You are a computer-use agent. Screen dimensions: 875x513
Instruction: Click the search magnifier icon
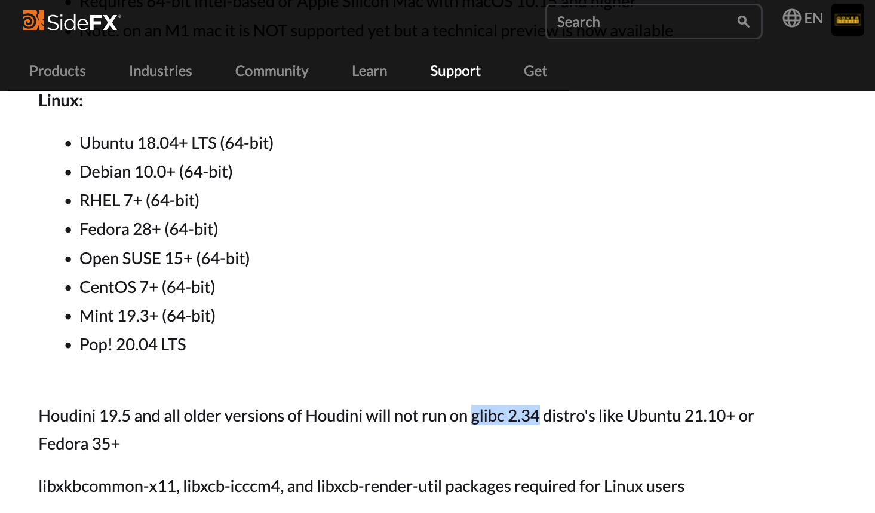tap(743, 22)
